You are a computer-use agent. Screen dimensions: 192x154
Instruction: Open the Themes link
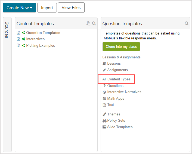114,114
